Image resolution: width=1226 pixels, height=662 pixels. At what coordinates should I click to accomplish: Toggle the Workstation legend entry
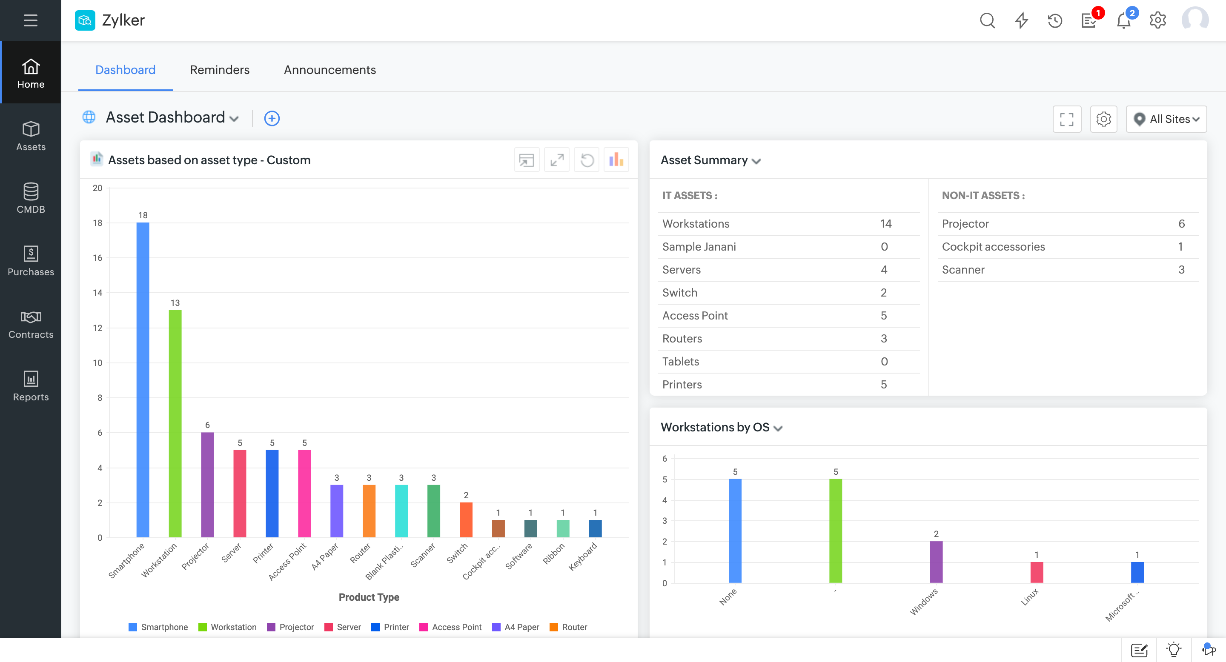coord(227,627)
